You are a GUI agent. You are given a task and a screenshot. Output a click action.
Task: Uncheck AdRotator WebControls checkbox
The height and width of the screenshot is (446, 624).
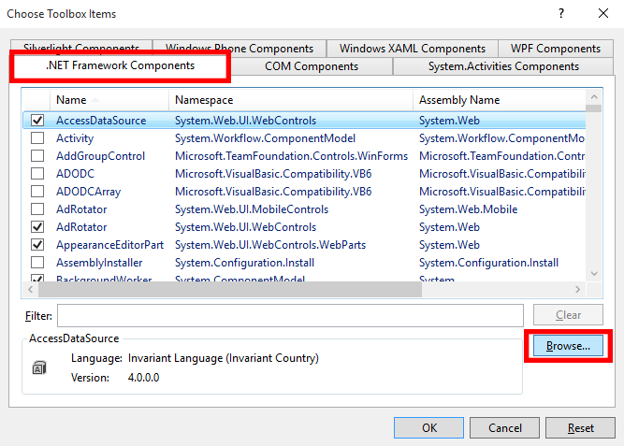tap(37, 227)
